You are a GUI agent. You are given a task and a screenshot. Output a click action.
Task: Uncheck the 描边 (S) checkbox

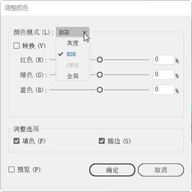point(102,141)
